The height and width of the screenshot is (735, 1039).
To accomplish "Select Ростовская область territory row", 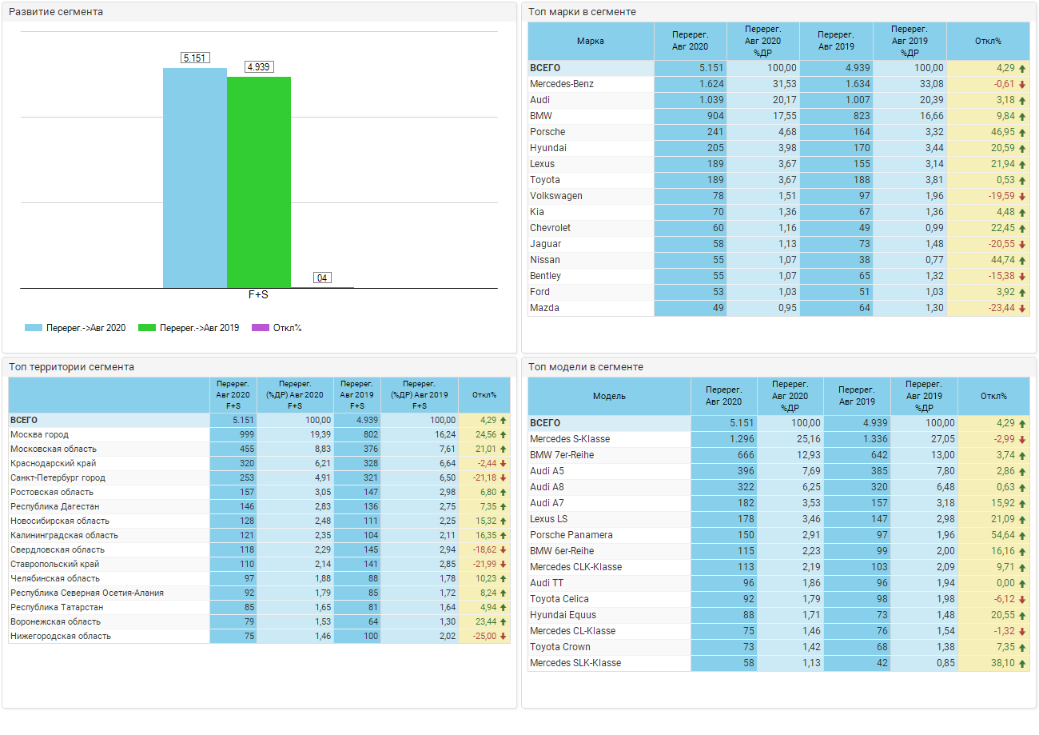I will click(260, 492).
